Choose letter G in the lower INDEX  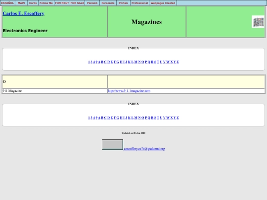(118, 118)
